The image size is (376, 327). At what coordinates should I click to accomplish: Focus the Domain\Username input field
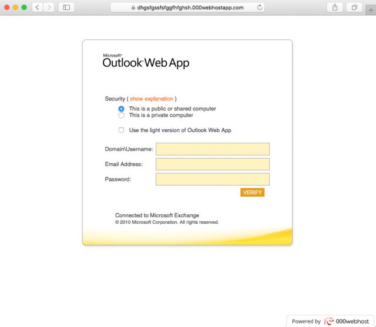(x=213, y=149)
